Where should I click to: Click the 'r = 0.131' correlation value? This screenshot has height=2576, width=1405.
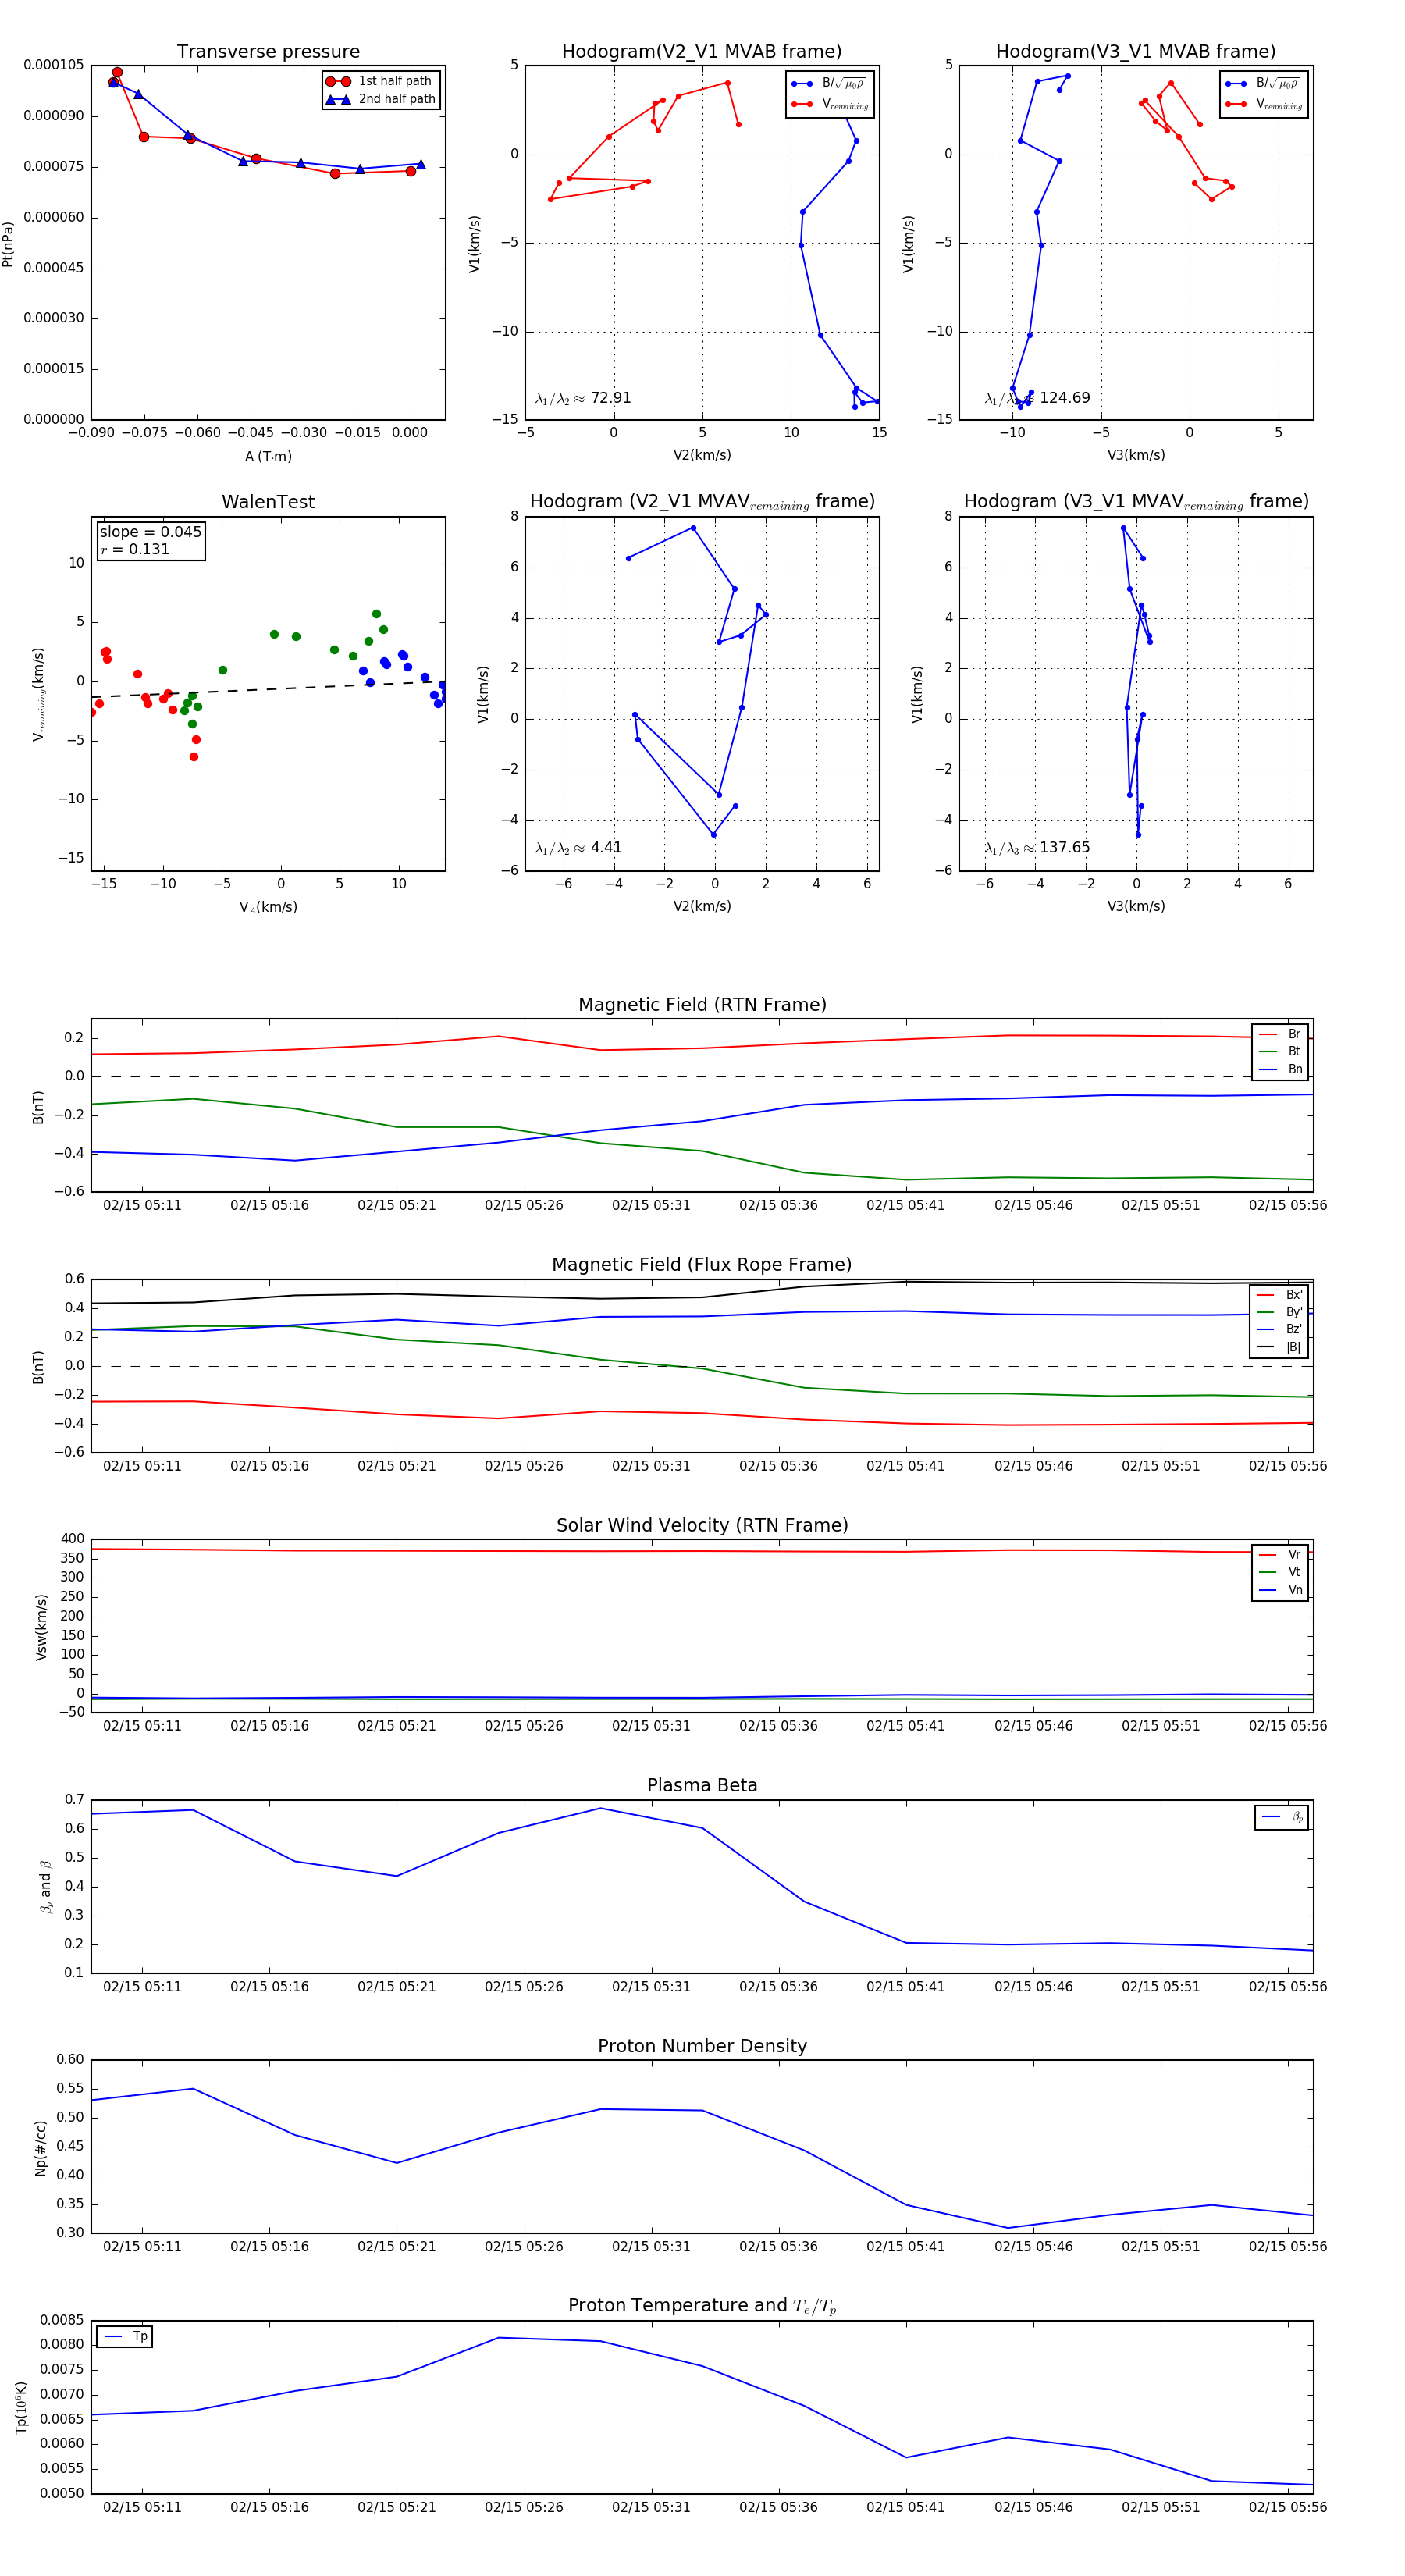click(x=135, y=549)
